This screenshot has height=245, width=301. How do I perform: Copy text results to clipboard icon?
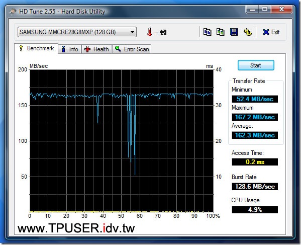[208, 32]
